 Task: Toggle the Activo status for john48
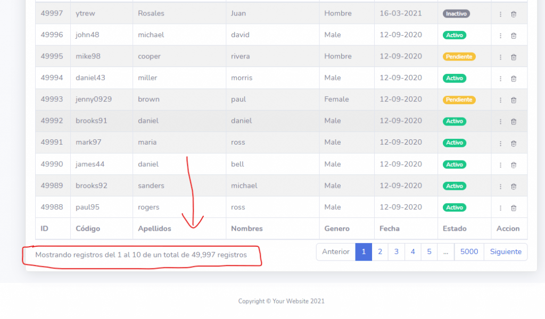coord(455,35)
